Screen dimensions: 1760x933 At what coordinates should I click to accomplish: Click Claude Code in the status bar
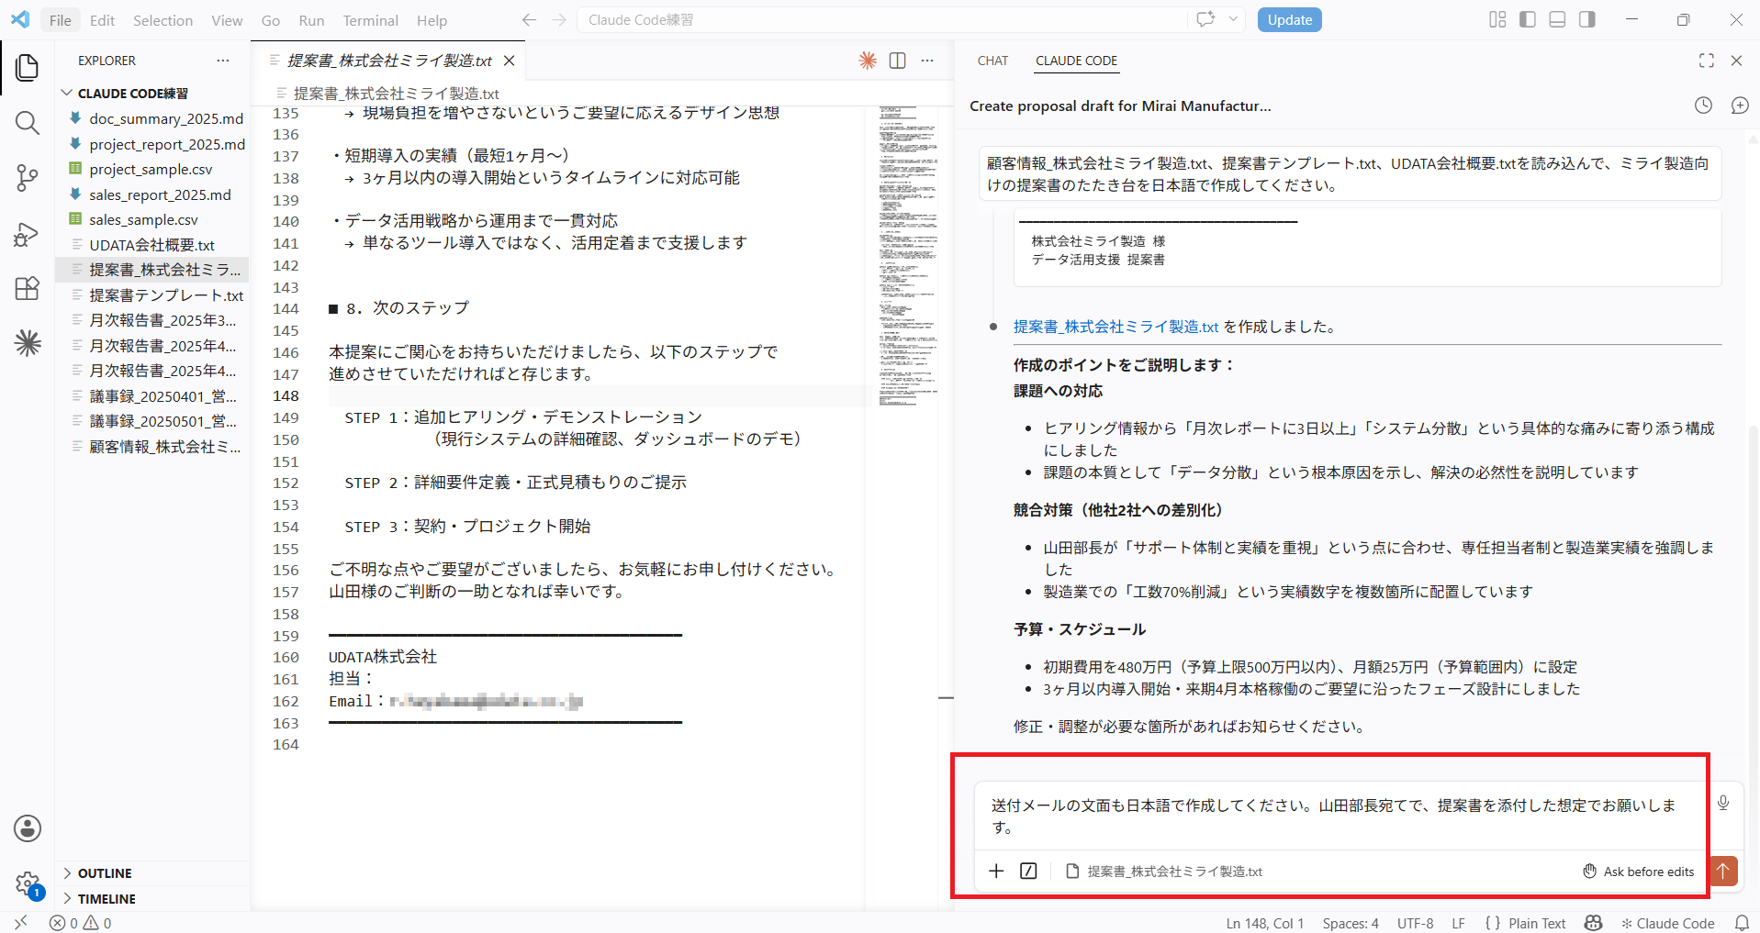[x=1667, y=923]
